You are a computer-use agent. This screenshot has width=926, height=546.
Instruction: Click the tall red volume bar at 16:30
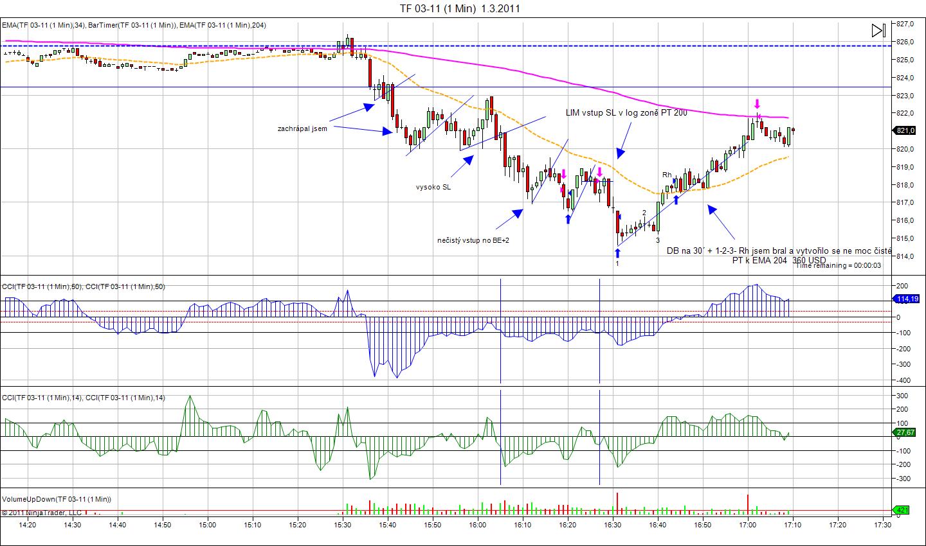[x=617, y=504]
